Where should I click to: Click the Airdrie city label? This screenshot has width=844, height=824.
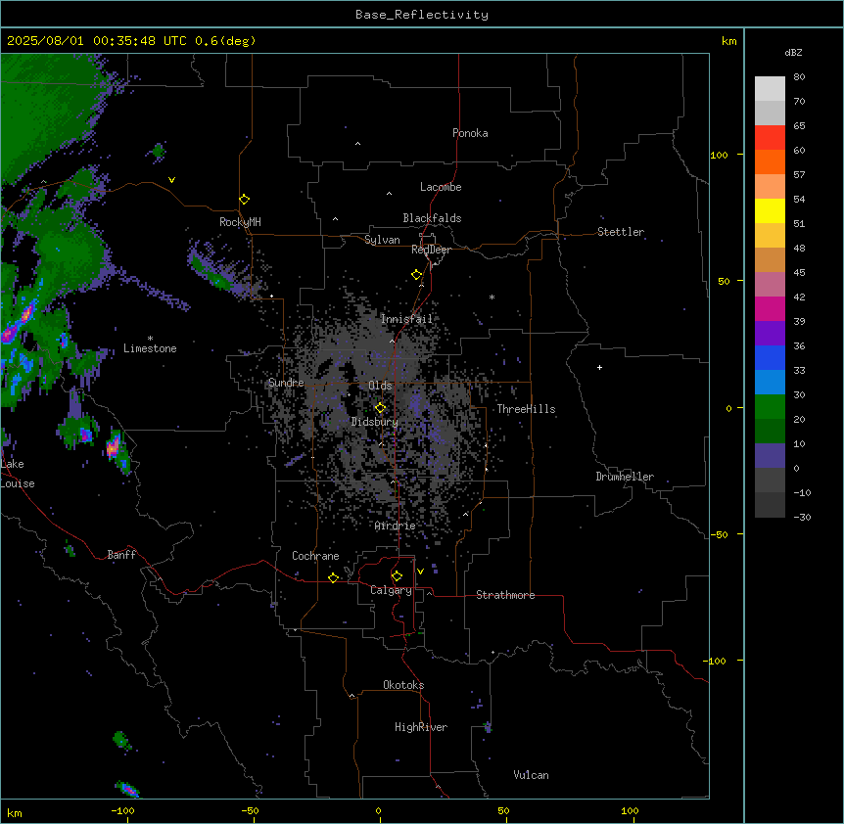[x=395, y=526]
